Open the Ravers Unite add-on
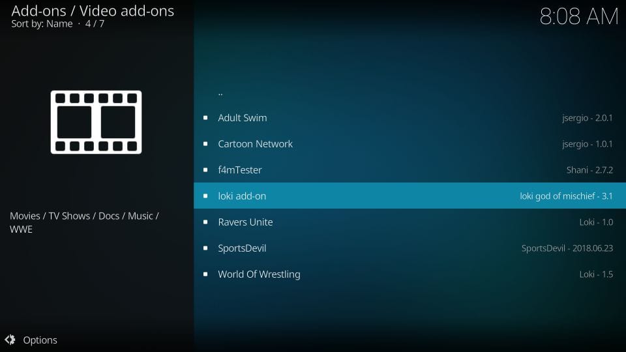The image size is (626, 352). point(410,222)
